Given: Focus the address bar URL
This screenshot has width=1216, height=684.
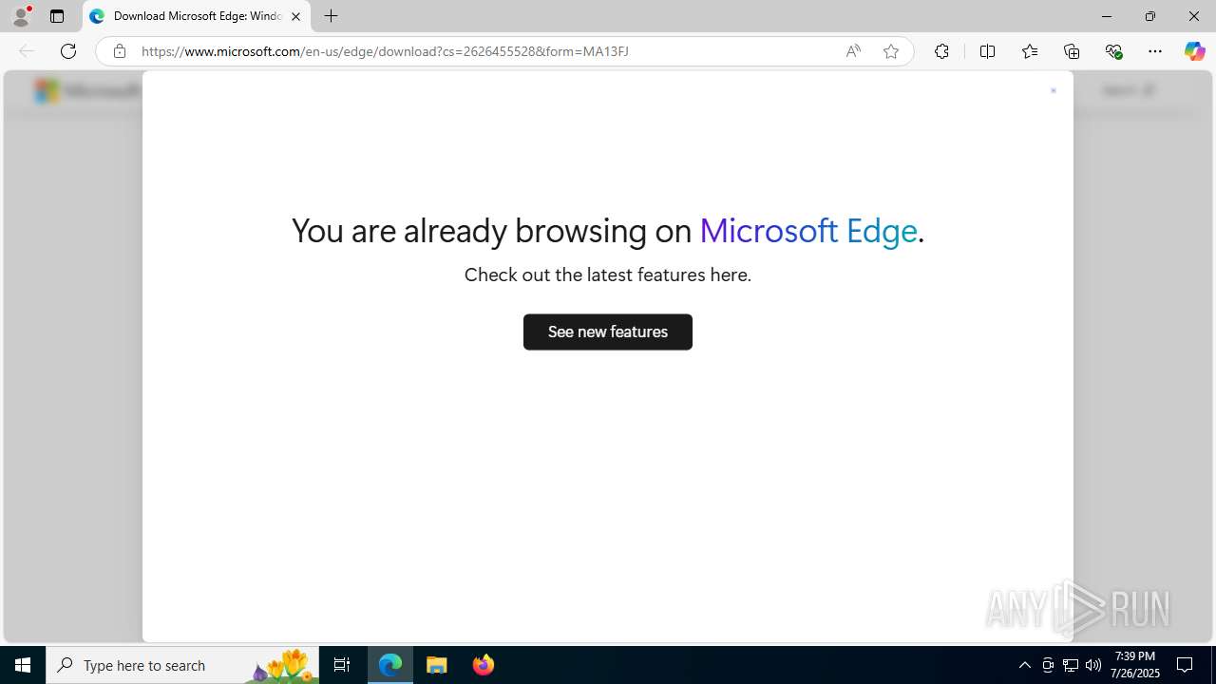Looking at the screenshot, I should [x=385, y=51].
